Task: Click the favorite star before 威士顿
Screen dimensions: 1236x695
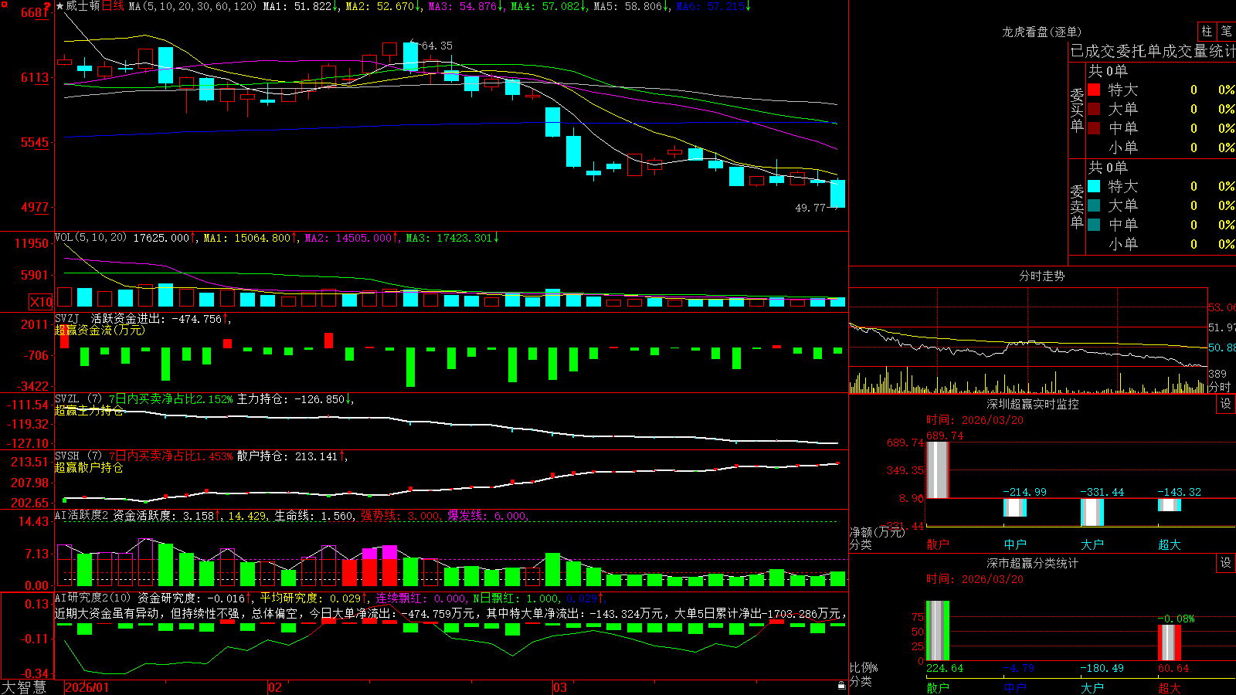Action: [59, 6]
